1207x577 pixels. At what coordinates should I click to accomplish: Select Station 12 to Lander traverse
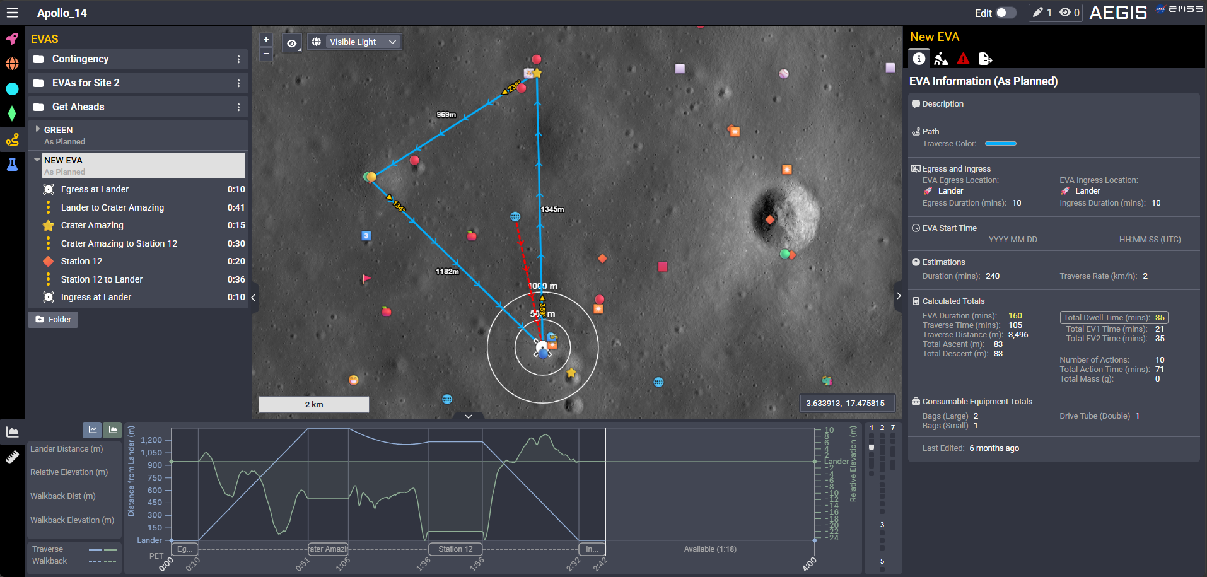143,279
